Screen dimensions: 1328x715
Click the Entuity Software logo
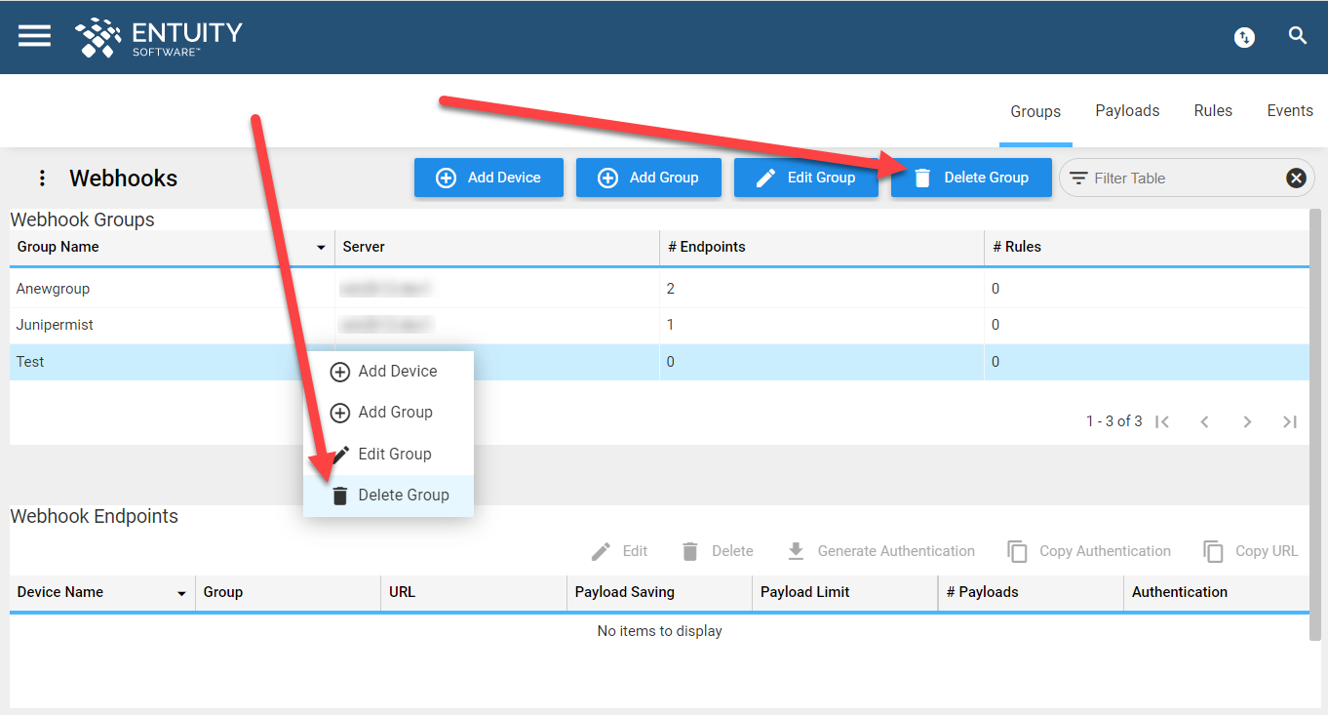pos(159,37)
